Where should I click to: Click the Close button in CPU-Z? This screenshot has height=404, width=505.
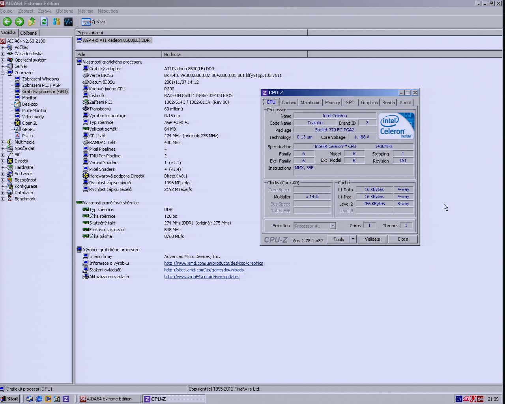click(403, 239)
